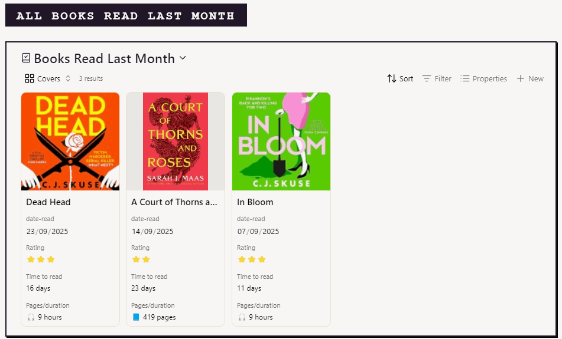Expand the Books Read Last Month dropdown chevron

pos(183,58)
